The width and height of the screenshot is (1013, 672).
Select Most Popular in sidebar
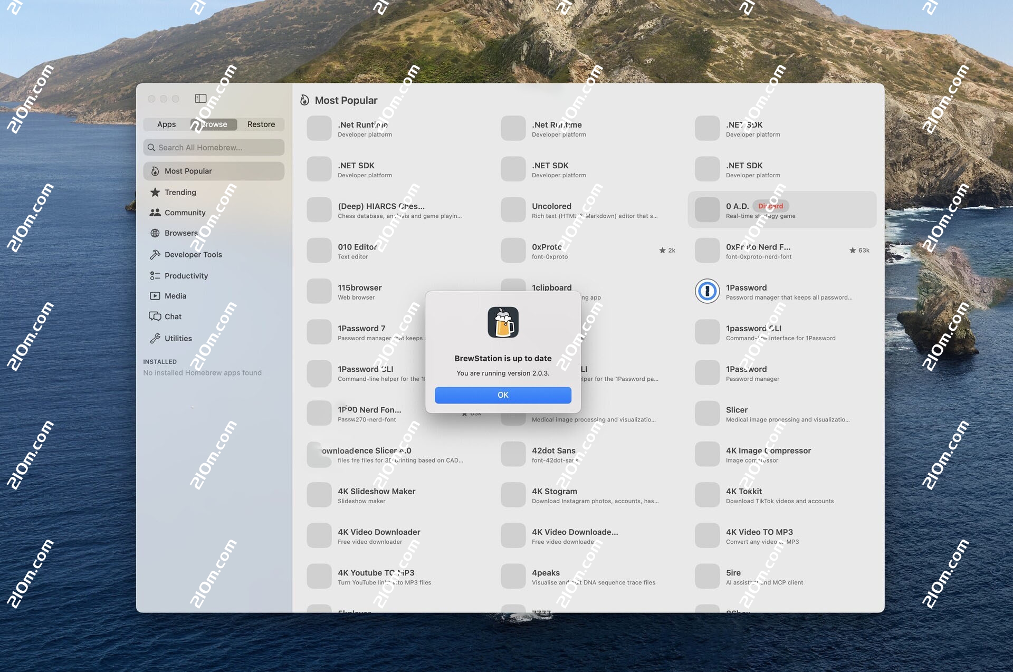(x=214, y=171)
